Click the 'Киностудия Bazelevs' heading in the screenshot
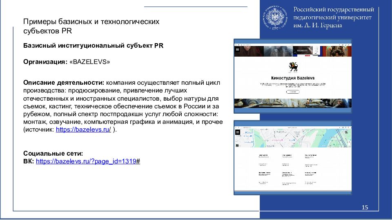This screenshot has width=392, height=220. (293, 78)
